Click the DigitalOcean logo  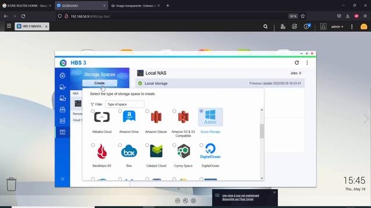pyautogui.click(x=210, y=151)
